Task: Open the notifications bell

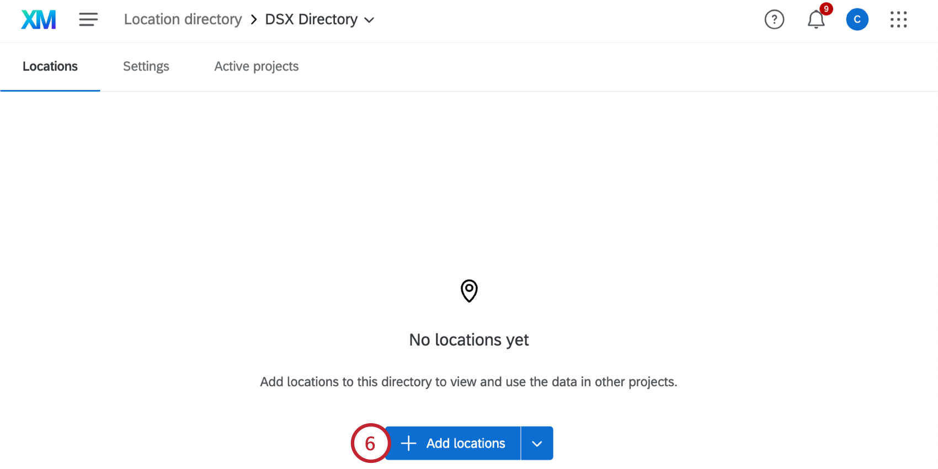Action: [x=816, y=20]
